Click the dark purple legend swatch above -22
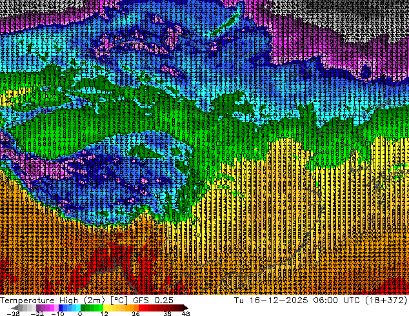The width and height of the screenshot is (409, 316). click(38, 308)
